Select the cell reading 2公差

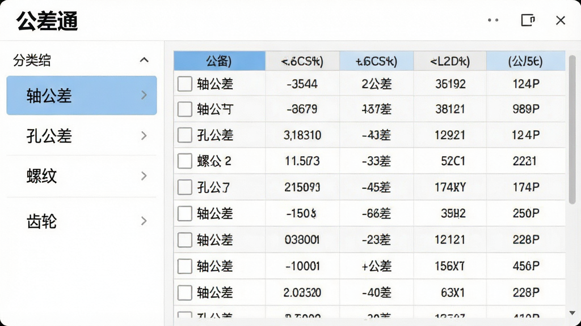(377, 84)
